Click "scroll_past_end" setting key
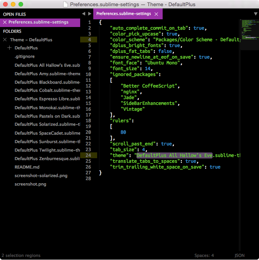The width and height of the screenshot is (259, 260). point(133,144)
